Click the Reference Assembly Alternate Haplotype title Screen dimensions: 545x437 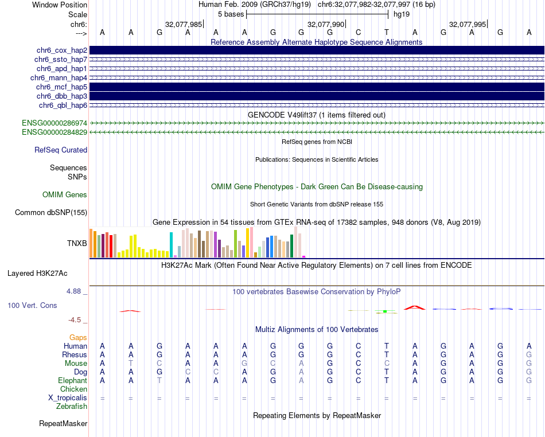tap(317, 42)
